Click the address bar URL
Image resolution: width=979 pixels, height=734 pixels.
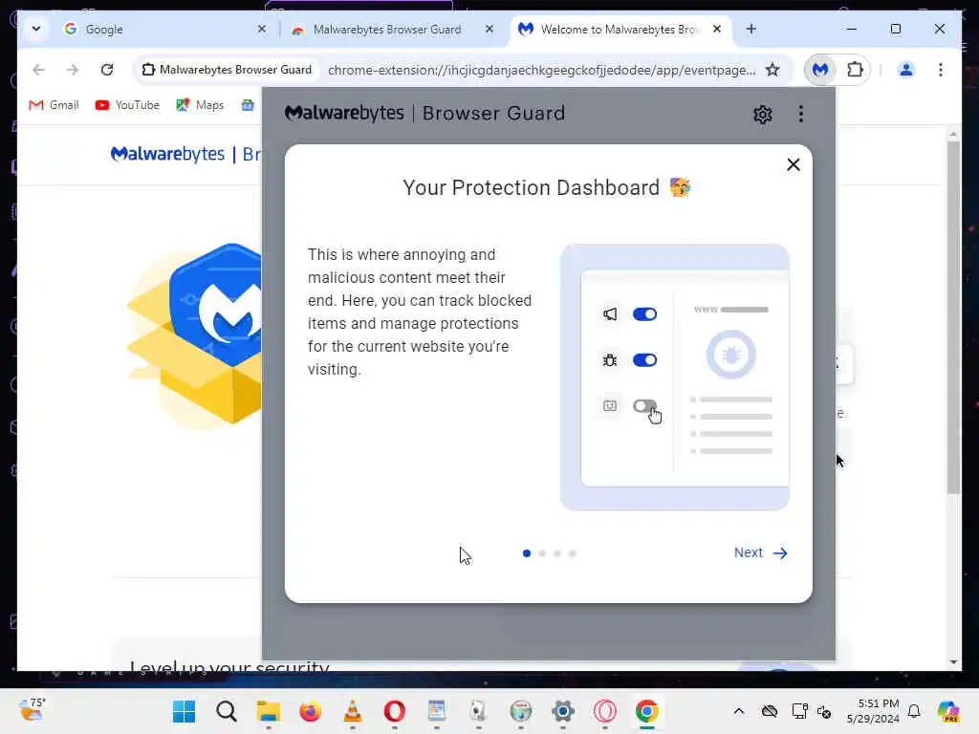point(541,70)
